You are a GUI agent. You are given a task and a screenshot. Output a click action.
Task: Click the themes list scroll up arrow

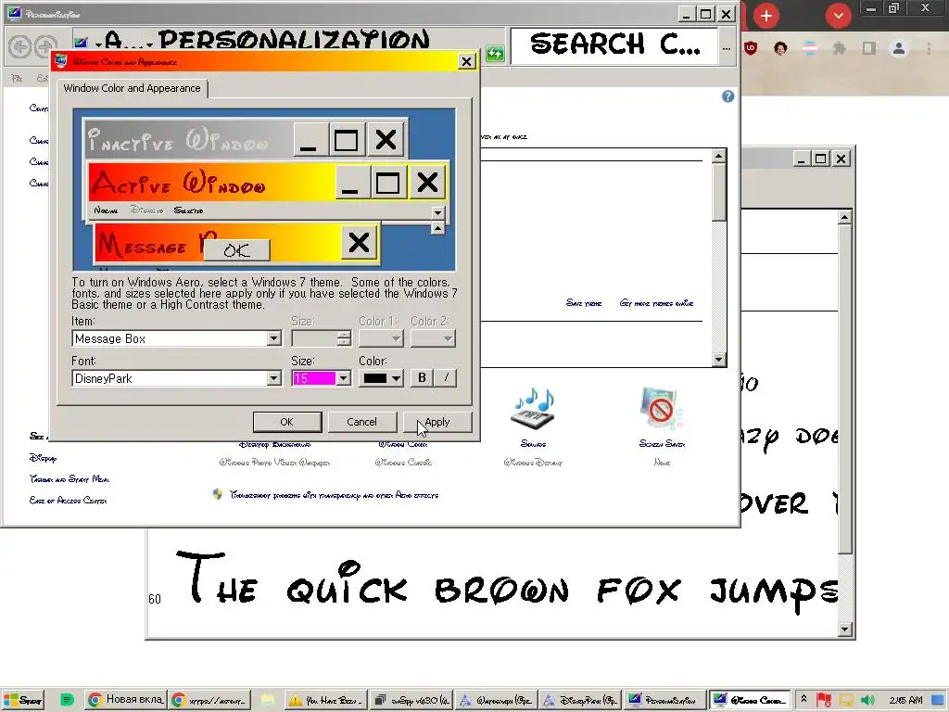(x=718, y=156)
